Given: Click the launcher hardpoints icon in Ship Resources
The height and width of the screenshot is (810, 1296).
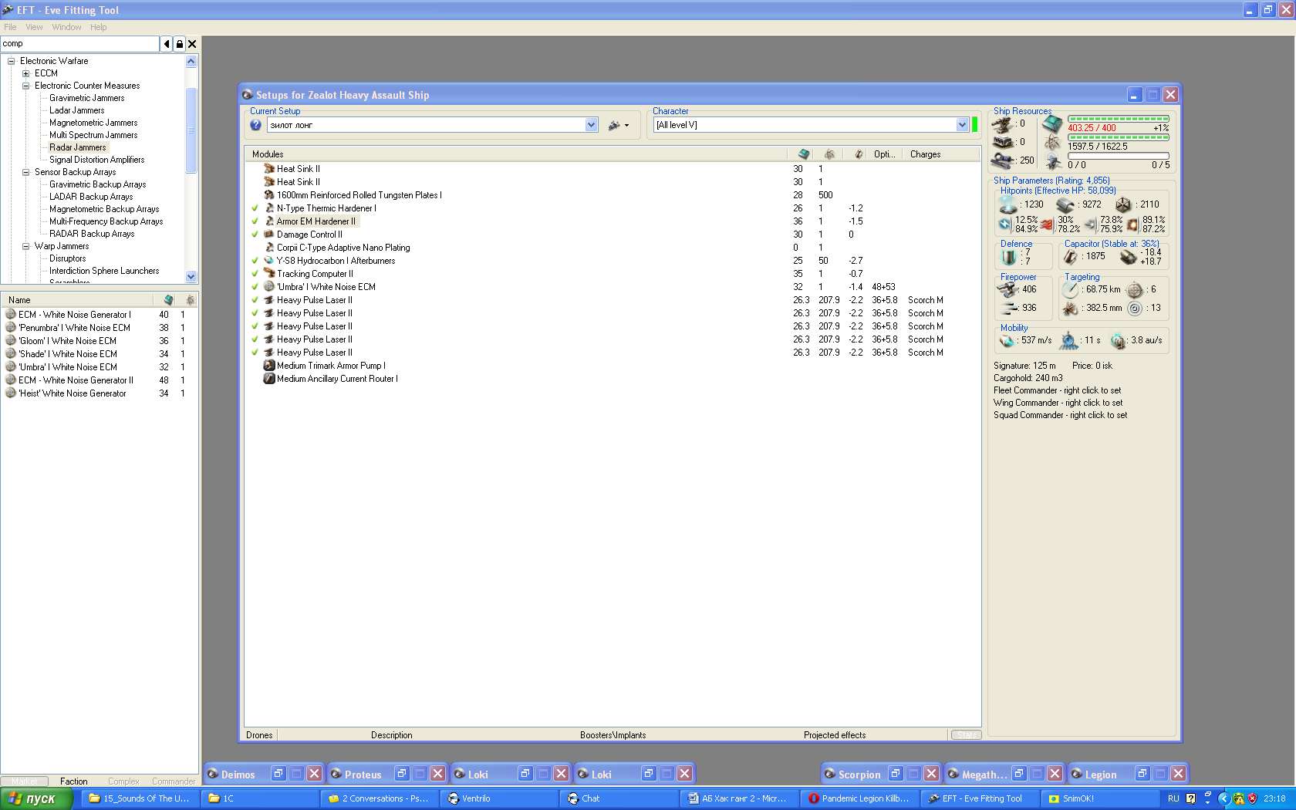Looking at the screenshot, I should click(1003, 143).
